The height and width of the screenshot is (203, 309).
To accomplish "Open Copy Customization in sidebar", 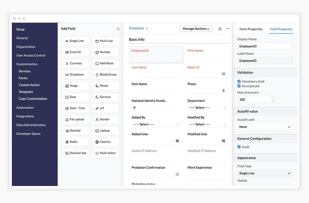I will [x=33, y=99].
